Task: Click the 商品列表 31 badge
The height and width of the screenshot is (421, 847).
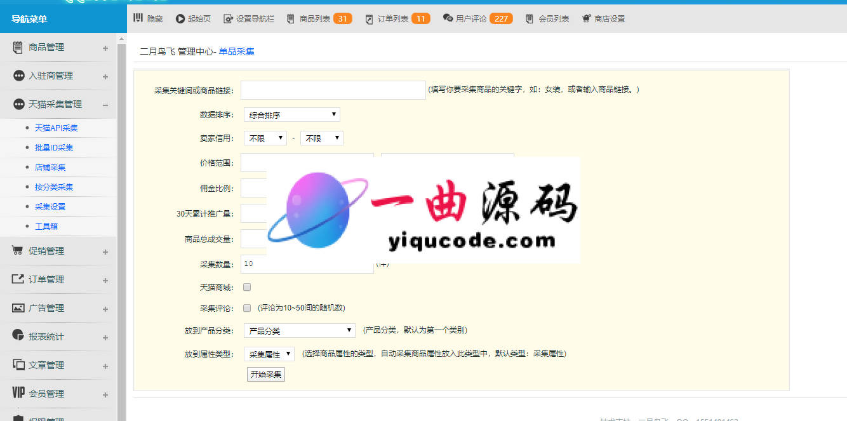Action: [x=342, y=18]
